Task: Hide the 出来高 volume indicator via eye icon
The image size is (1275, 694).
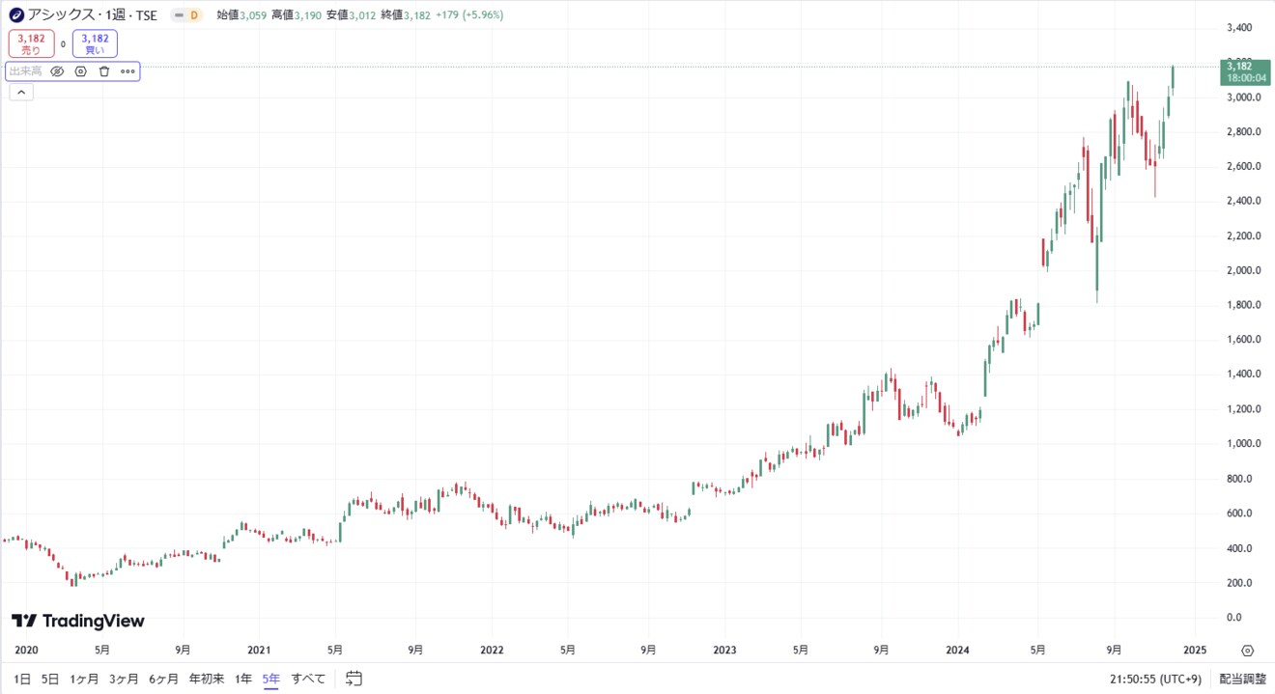Action: [x=57, y=71]
